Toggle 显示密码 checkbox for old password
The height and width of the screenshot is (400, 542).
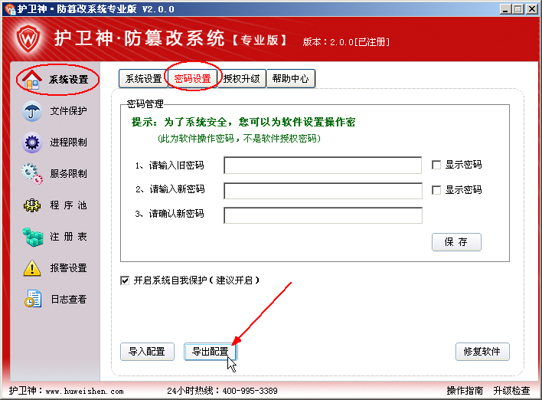(x=436, y=165)
